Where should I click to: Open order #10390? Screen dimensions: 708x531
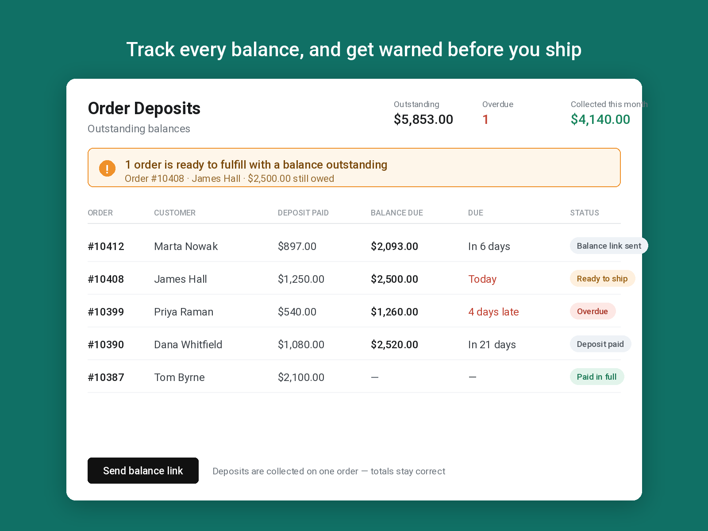click(106, 345)
